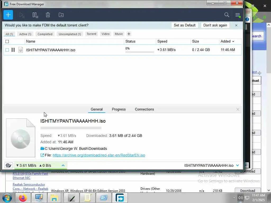Click C:\Users\George W. Bush\Downloads path

pos(76,149)
